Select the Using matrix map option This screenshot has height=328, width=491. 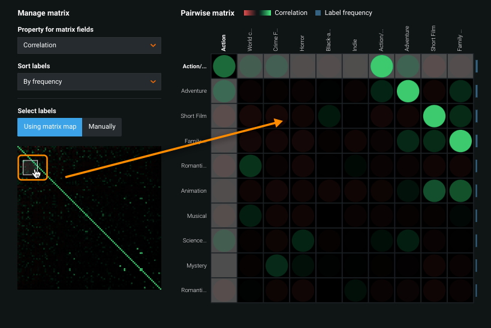pos(50,127)
